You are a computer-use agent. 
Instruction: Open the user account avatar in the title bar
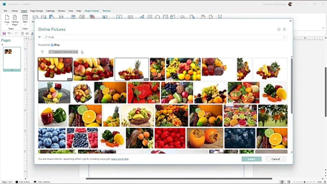(x=290, y=4)
